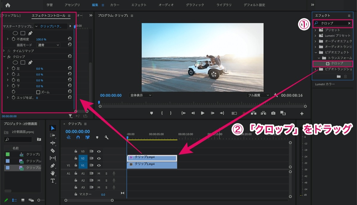Image resolution: width=357 pixels, height=205 pixels.
Task: Select the Track Select Forward tool
Action: [53, 135]
